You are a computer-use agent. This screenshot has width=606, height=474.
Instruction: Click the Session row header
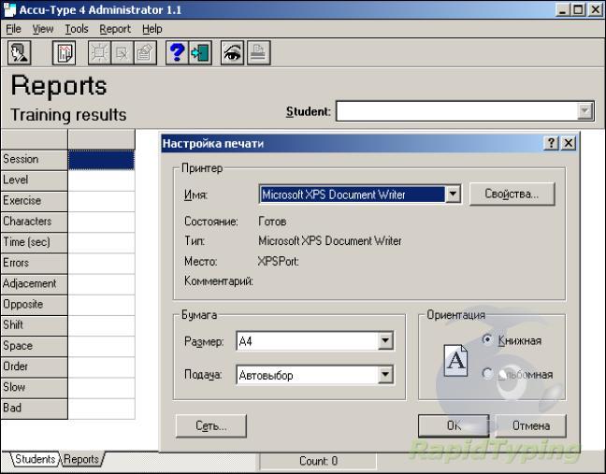coord(35,160)
